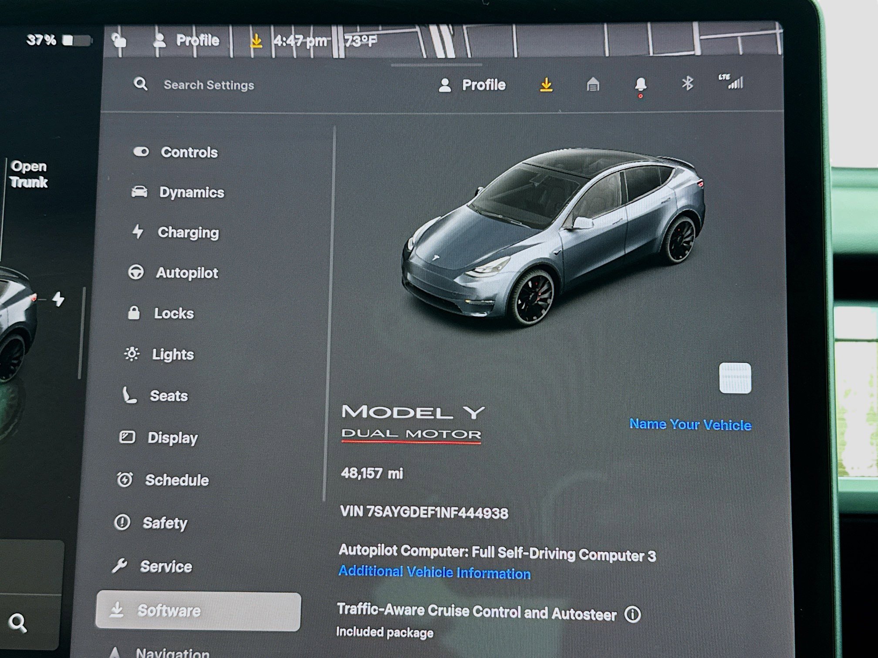Tap the Included package label
This screenshot has height=658, width=878.
click(385, 632)
